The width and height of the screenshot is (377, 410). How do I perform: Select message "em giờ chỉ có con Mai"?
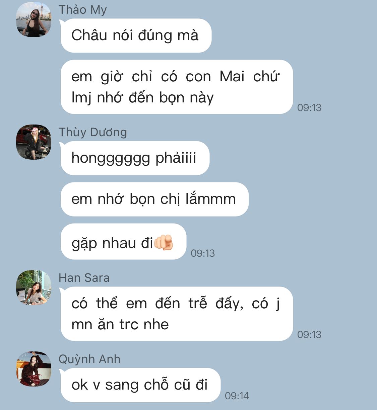point(177,87)
